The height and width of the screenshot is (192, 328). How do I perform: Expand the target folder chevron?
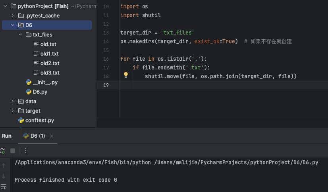point(13,111)
